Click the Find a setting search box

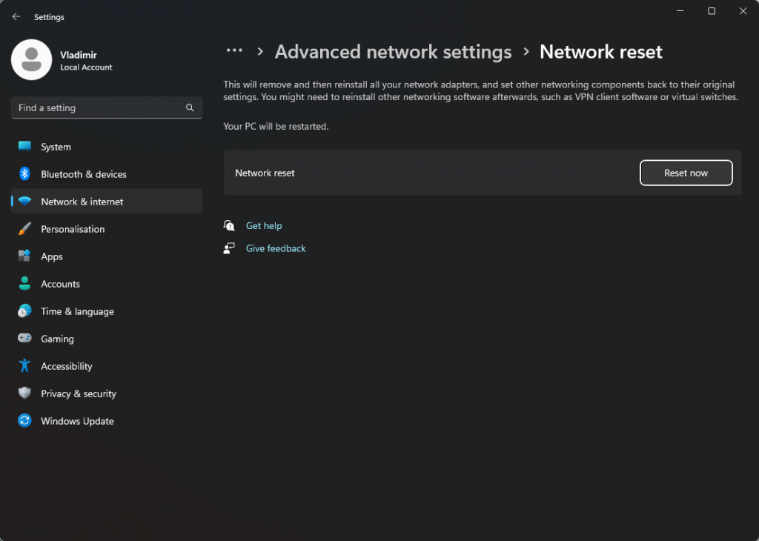(x=96, y=107)
